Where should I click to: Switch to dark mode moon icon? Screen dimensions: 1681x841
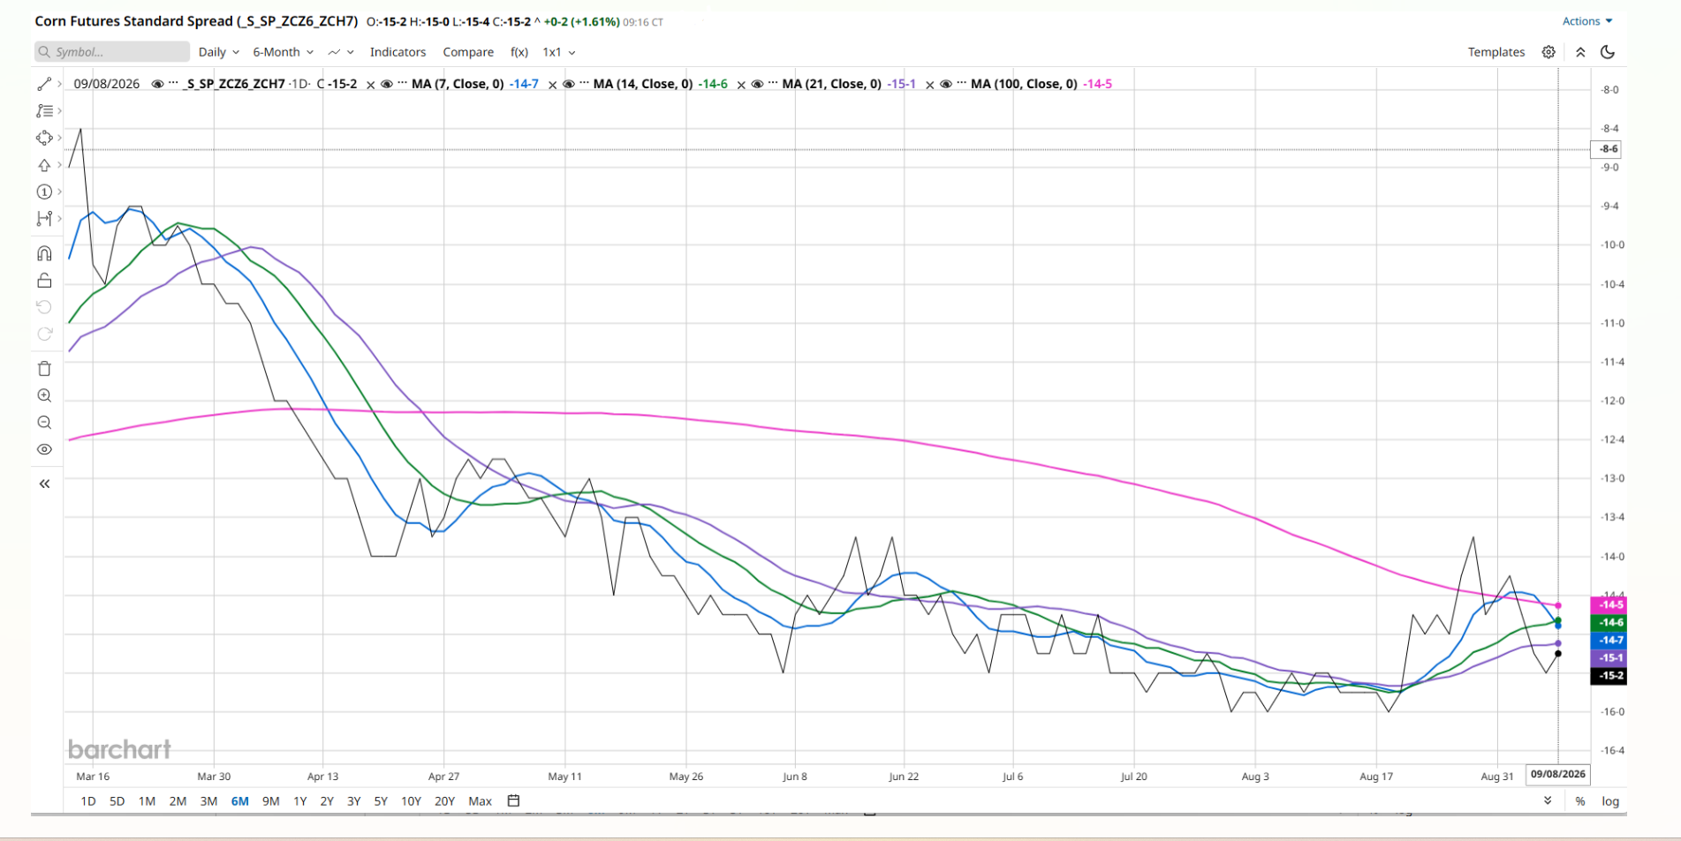1608,52
